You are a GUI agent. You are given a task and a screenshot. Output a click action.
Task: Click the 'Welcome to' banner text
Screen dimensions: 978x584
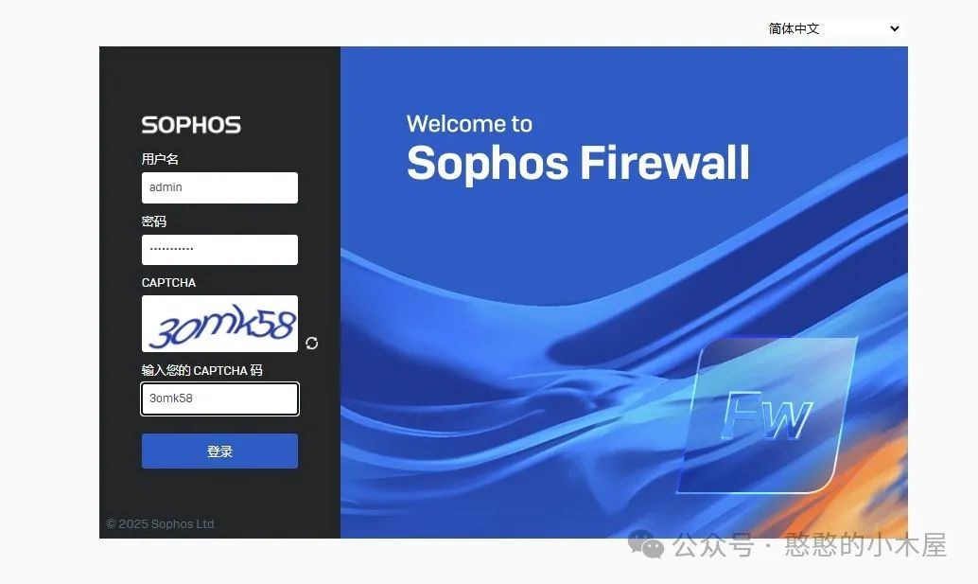pyautogui.click(x=470, y=124)
